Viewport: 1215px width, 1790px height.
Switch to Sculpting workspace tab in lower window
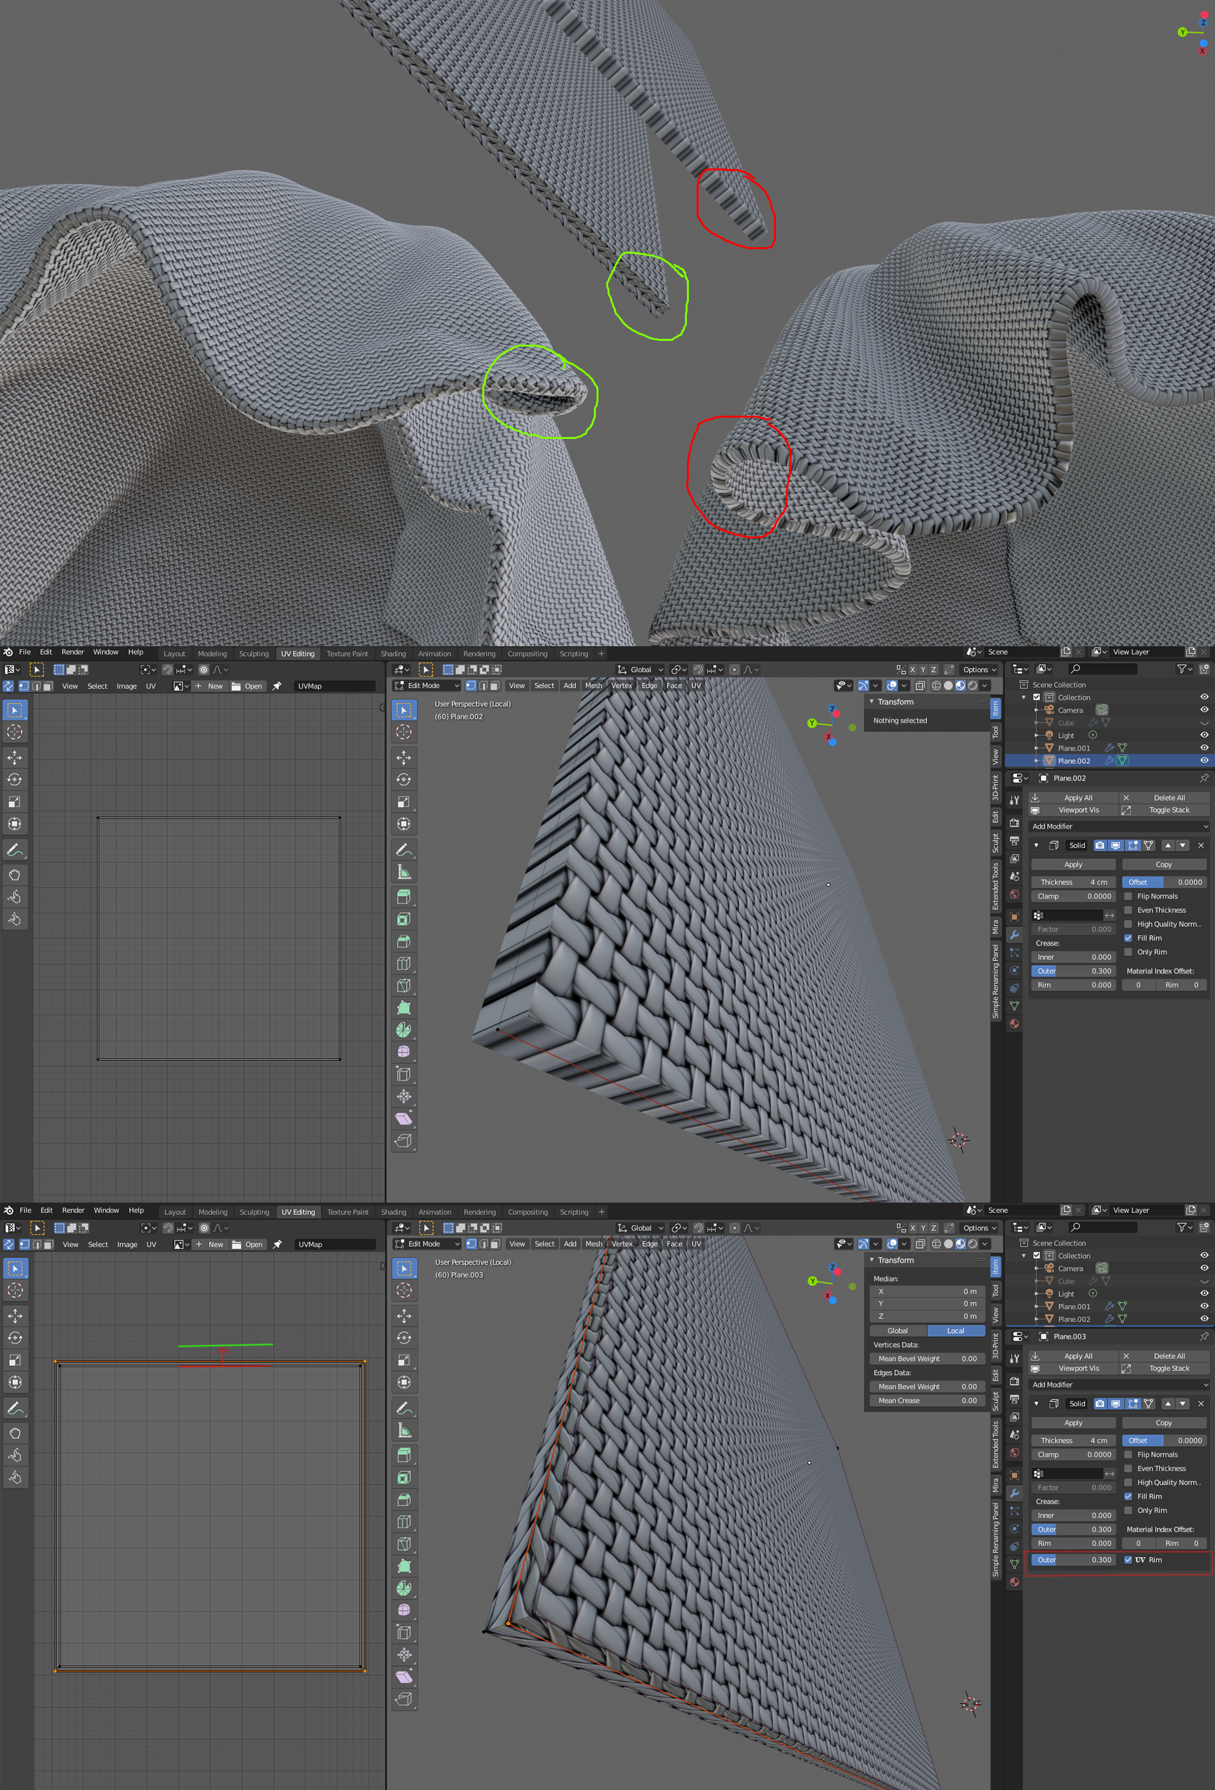[254, 1212]
